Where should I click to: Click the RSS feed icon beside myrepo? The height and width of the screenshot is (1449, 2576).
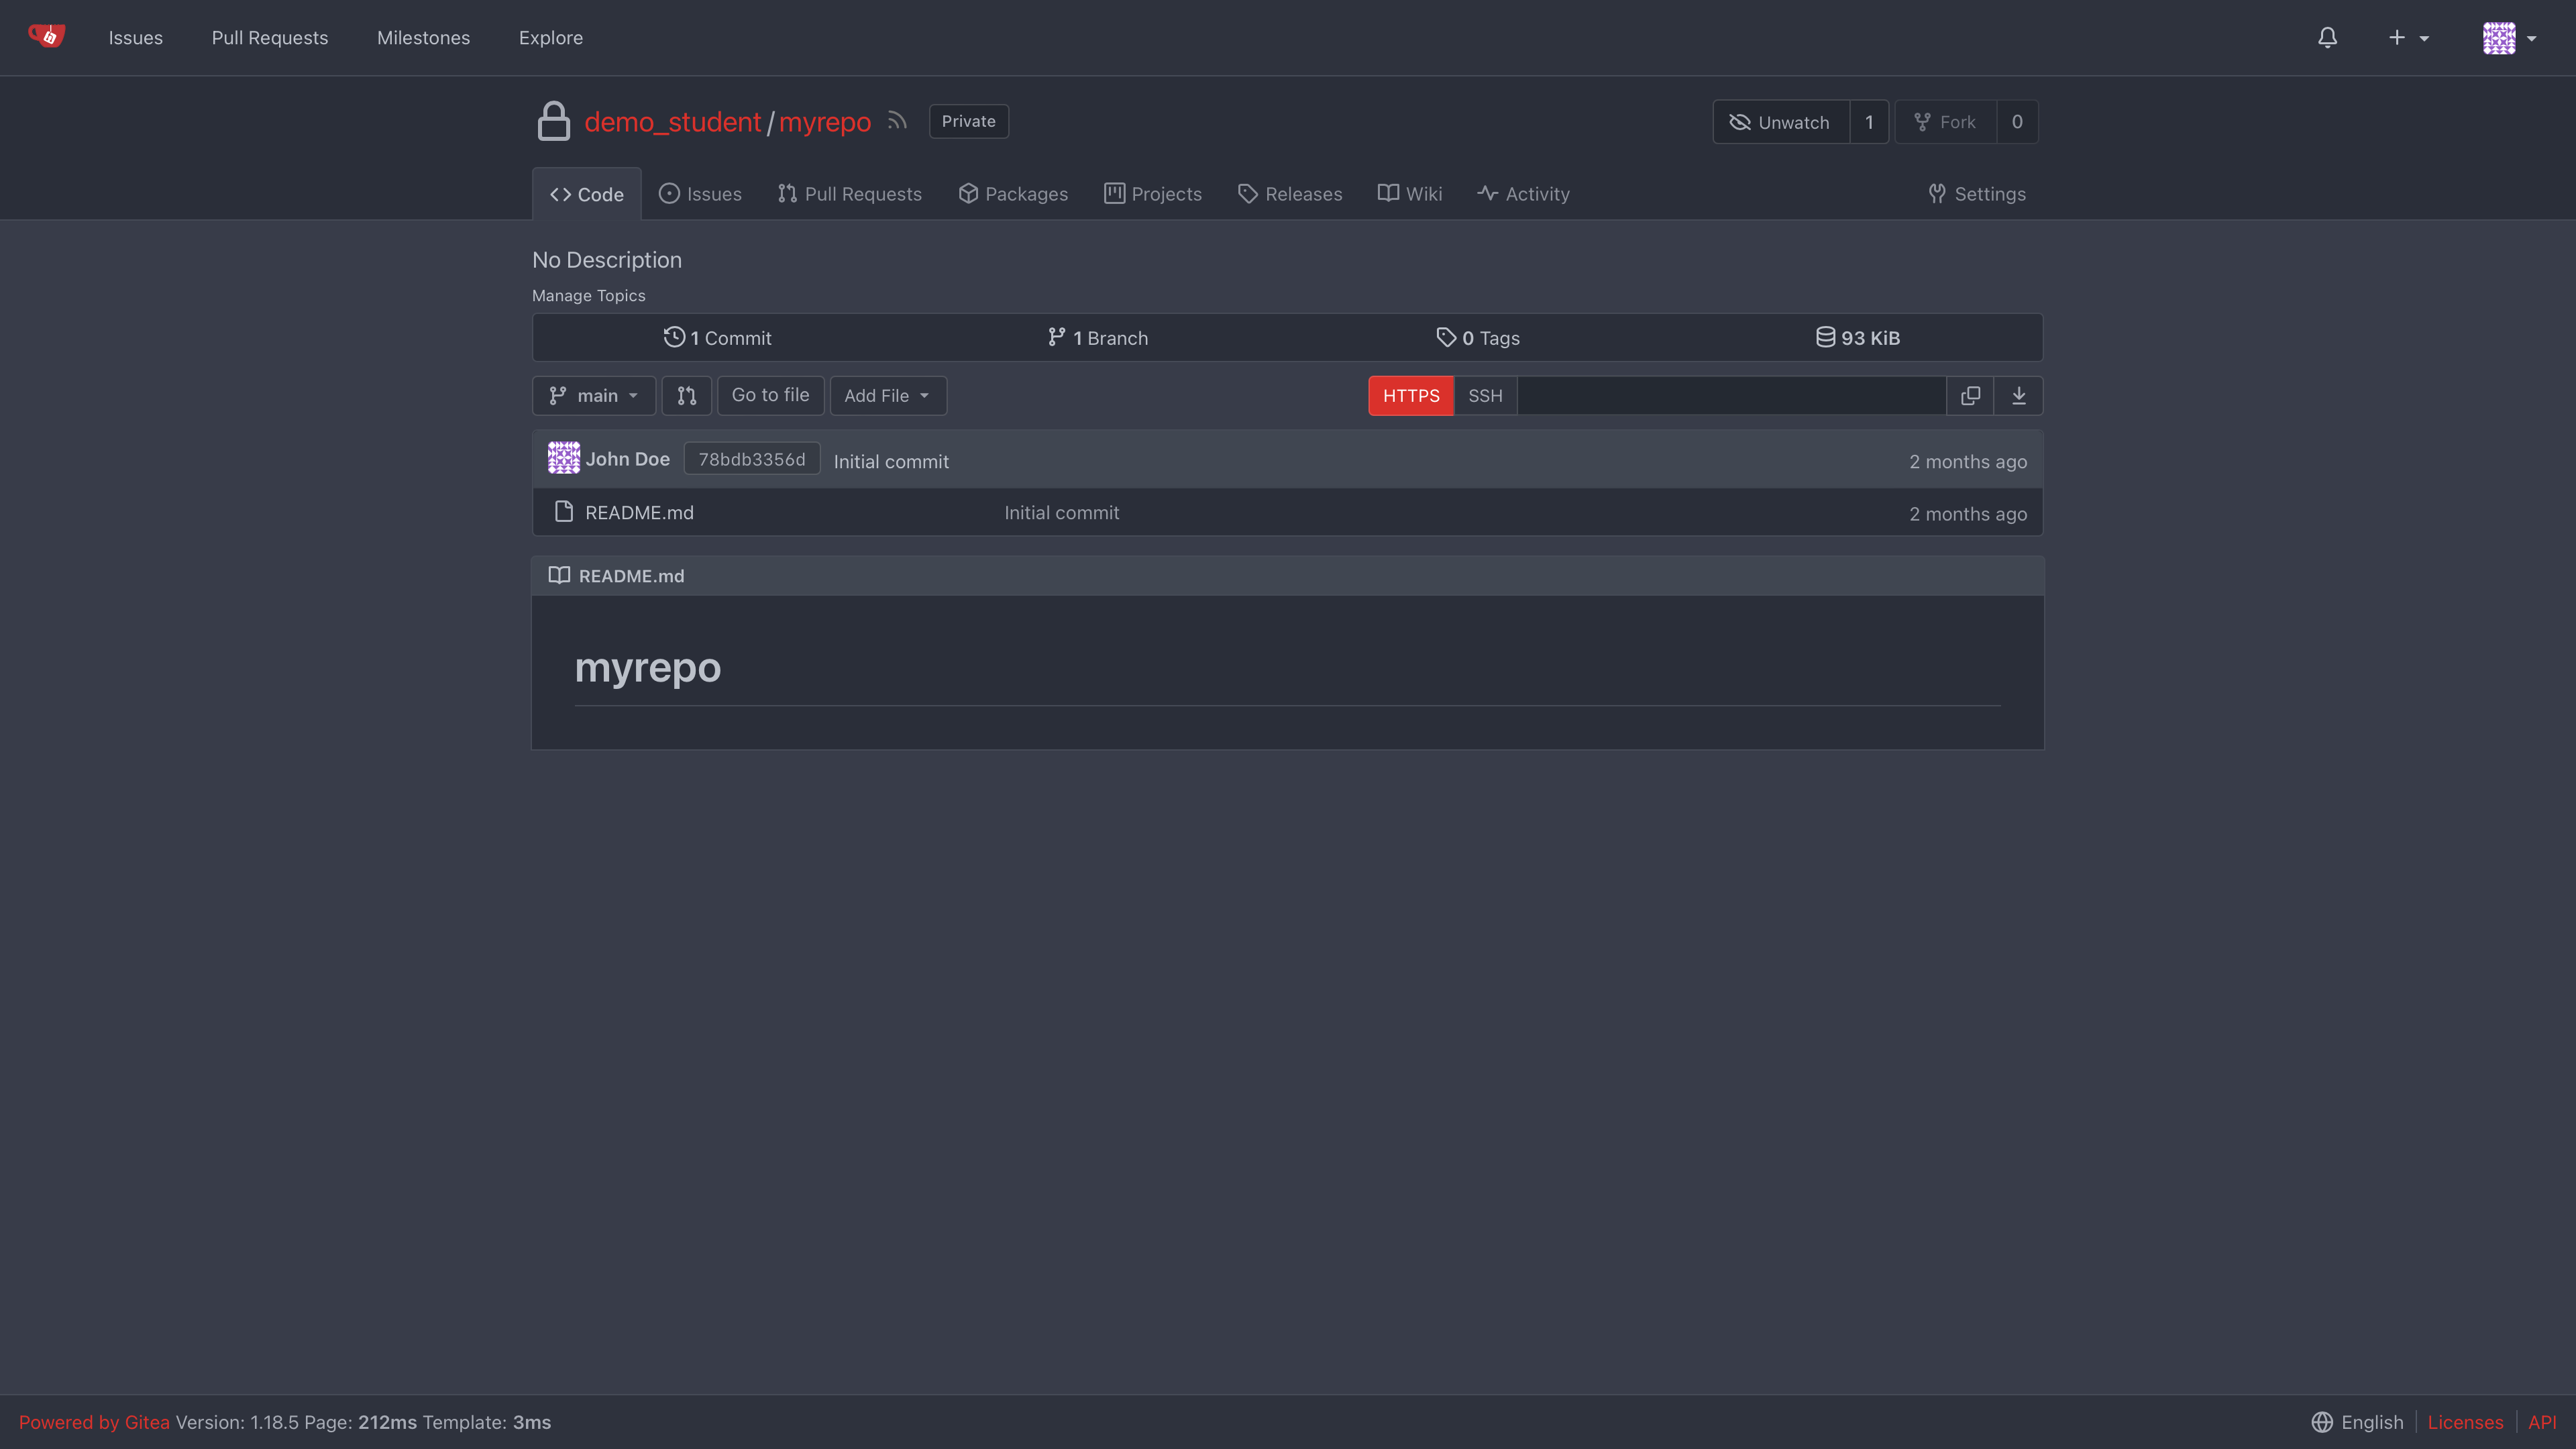click(897, 121)
